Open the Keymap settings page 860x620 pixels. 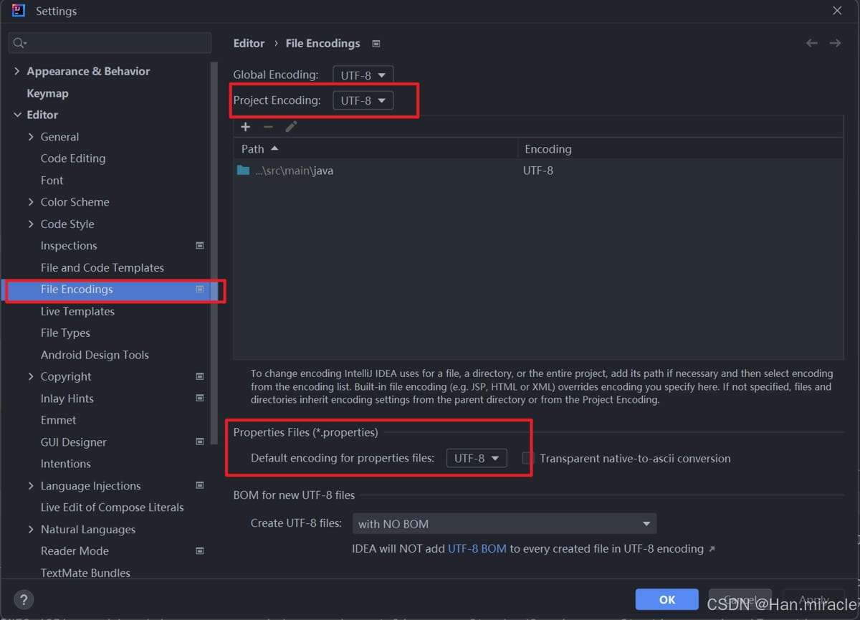click(47, 93)
